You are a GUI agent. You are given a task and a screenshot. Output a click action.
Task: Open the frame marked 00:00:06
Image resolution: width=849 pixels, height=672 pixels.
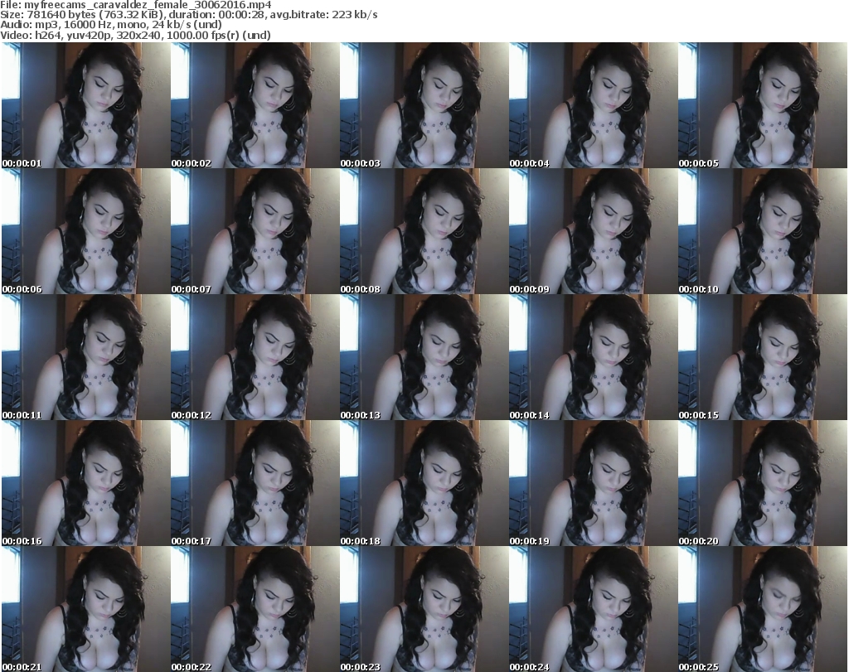point(85,231)
